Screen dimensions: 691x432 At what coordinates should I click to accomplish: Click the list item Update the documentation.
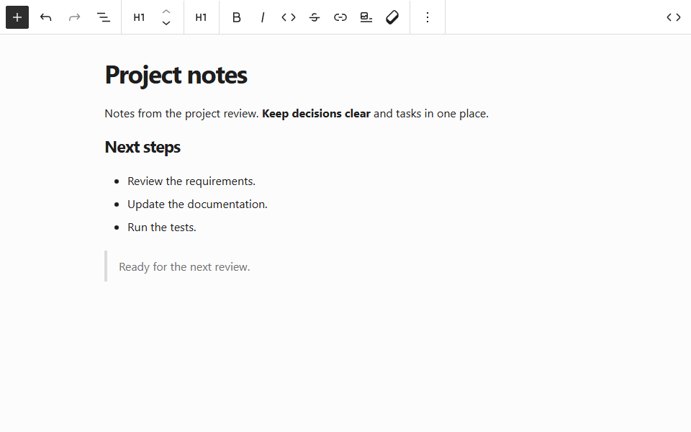click(x=197, y=204)
